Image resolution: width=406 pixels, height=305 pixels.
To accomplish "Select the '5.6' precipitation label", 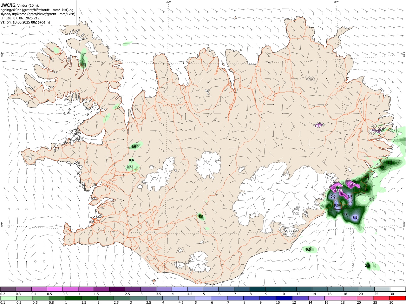I will [x=333, y=197].
